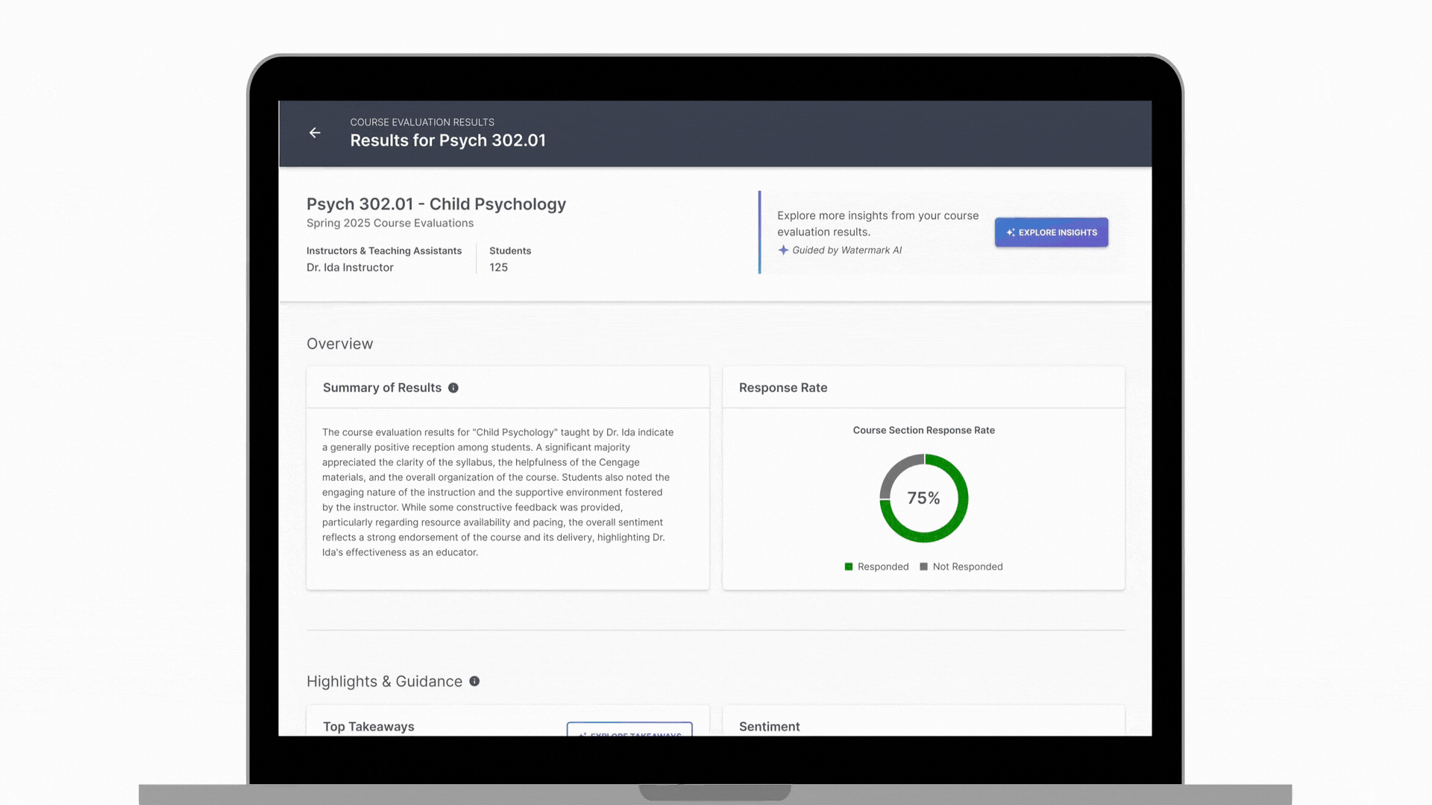Click the Explore Takeaways button
The width and height of the screenshot is (1432, 805).
629,730
